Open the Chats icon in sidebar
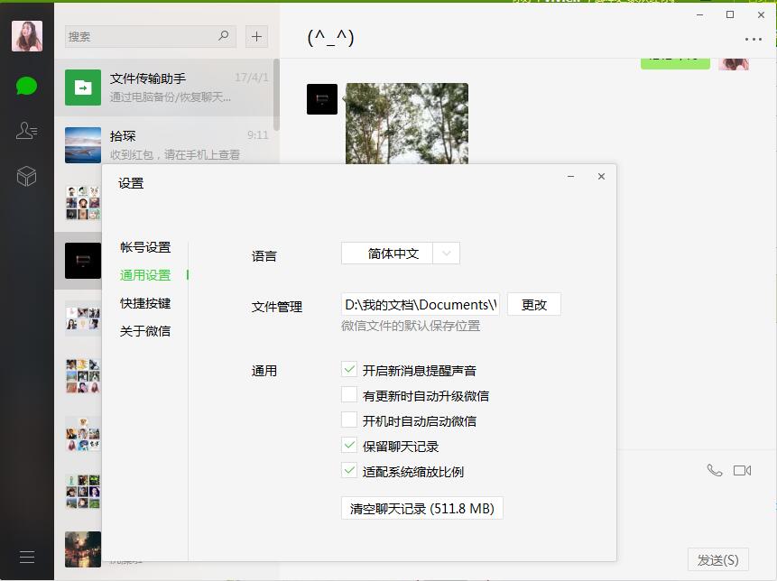 tap(27, 85)
